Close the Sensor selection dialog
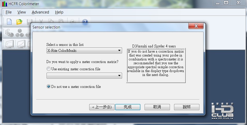Image resolution: width=247 pixels, height=125 pixels. click(x=196, y=26)
